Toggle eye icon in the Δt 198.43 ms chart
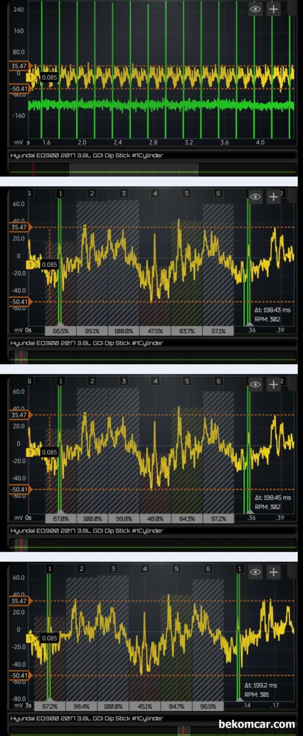303x736 pixels. [255, 197]
